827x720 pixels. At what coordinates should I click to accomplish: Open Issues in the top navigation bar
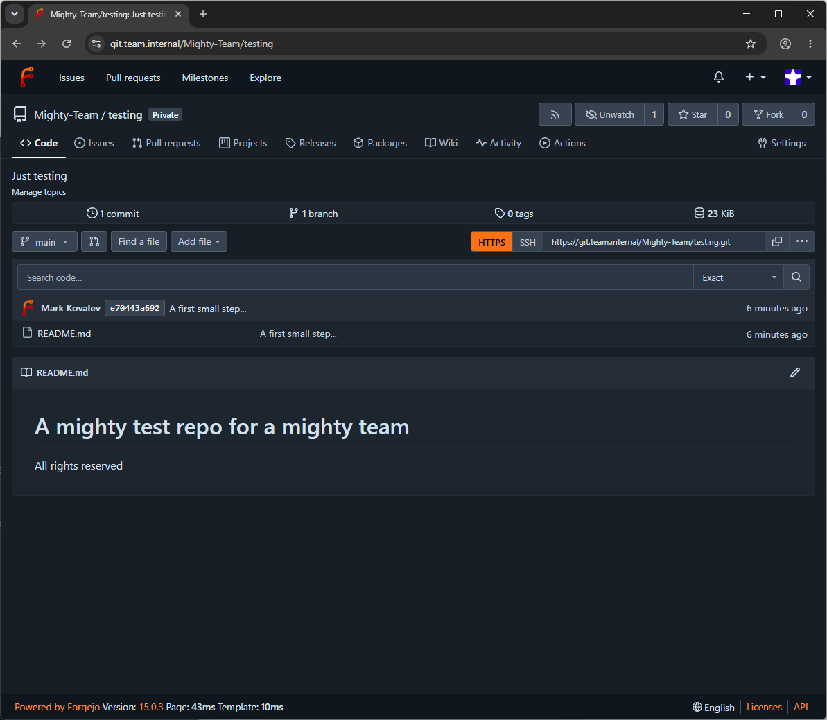point(71,78)
